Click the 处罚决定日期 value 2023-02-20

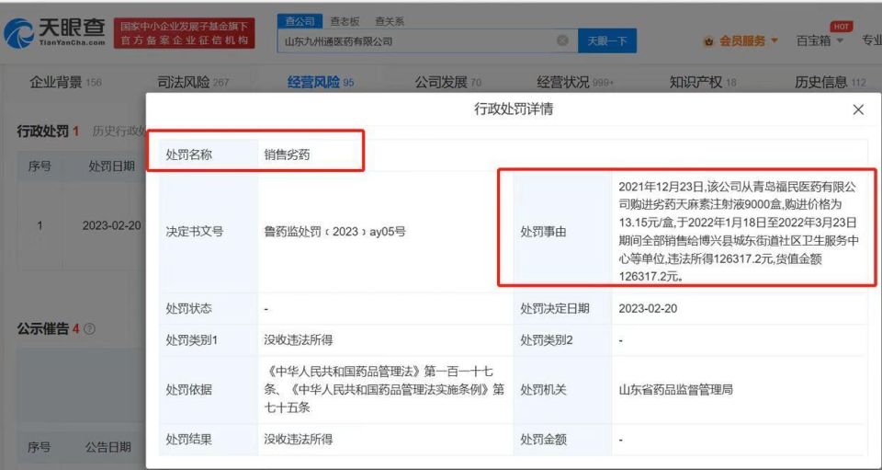point(648,308)
